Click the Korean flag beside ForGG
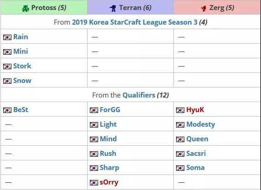This screenshot has height=190, width=261. click(x=94, y=110)
